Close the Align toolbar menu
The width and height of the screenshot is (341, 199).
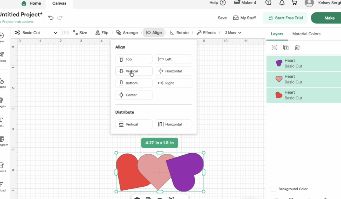[x=154, y=33]
